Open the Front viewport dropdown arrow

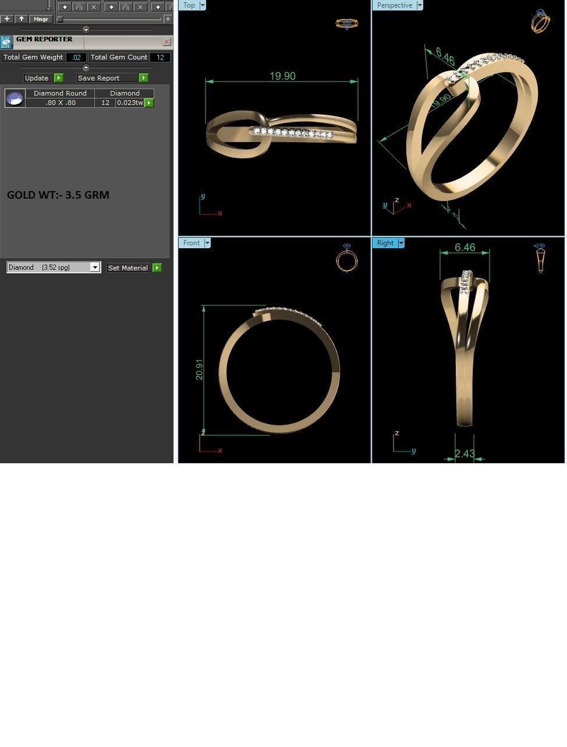click(x=207, y=243)
